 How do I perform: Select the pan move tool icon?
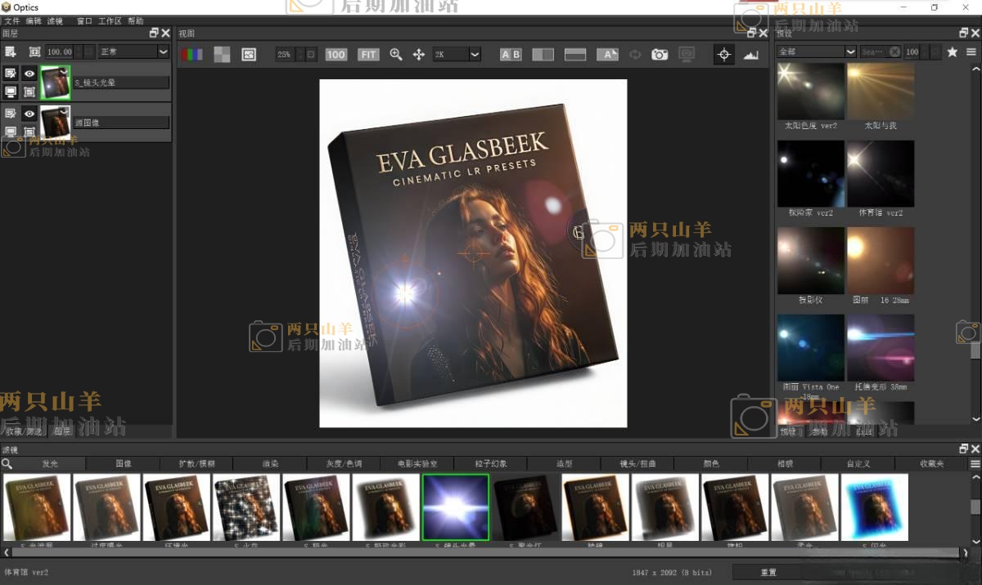click(419, 55)
